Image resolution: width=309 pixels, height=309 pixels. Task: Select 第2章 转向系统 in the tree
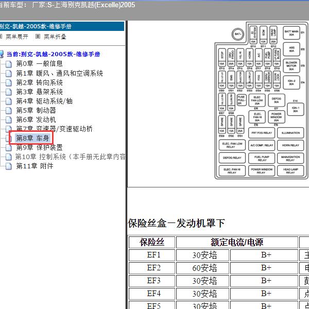pos(39,82)
